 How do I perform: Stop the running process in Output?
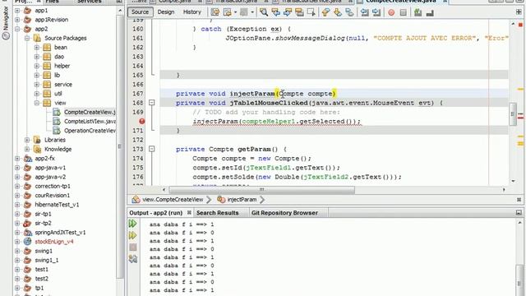[133, 247]
